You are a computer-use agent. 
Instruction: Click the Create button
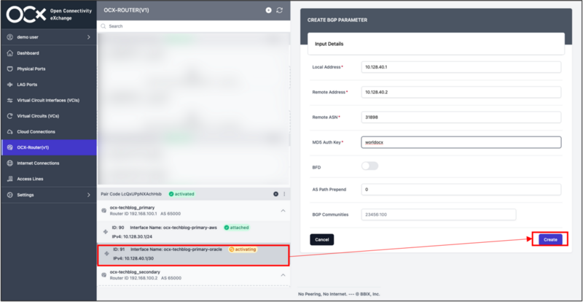[x=550, y=239]
